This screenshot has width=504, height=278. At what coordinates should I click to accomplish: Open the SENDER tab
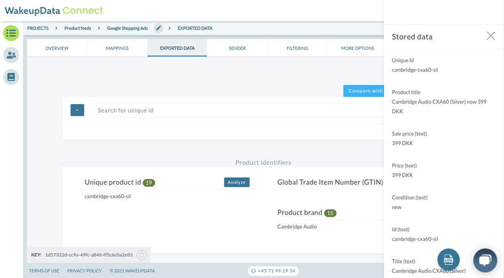tap(237, 48)
